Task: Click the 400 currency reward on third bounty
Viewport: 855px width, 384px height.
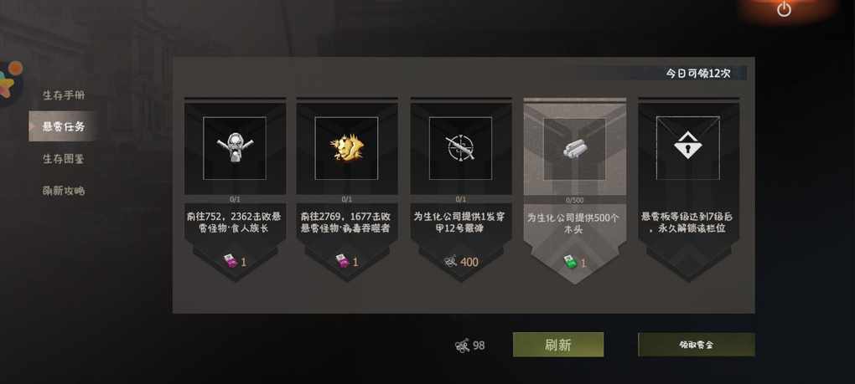Action: coord(461,262)
